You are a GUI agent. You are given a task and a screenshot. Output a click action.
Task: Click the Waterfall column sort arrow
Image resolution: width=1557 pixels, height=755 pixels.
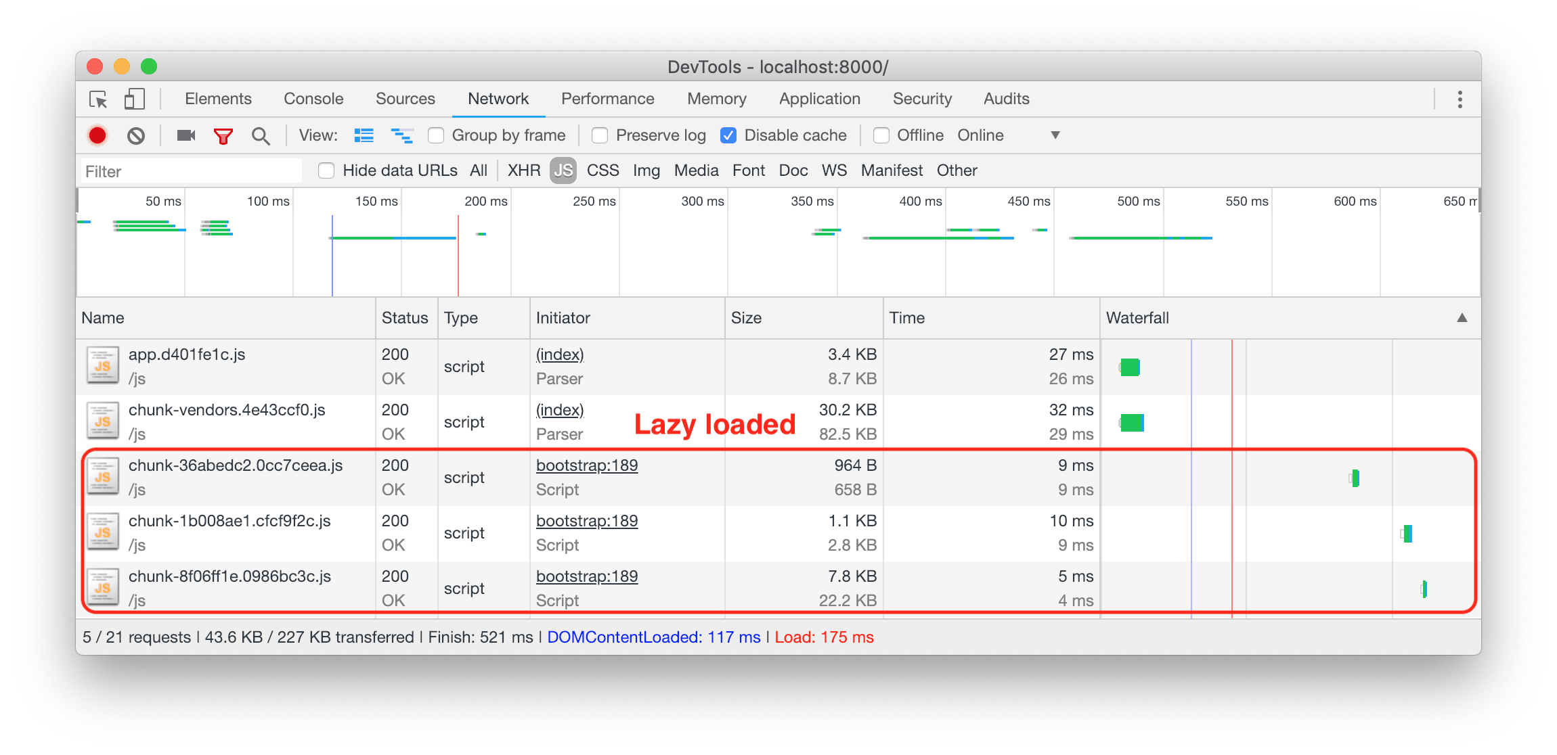[x=1462, y=318]
